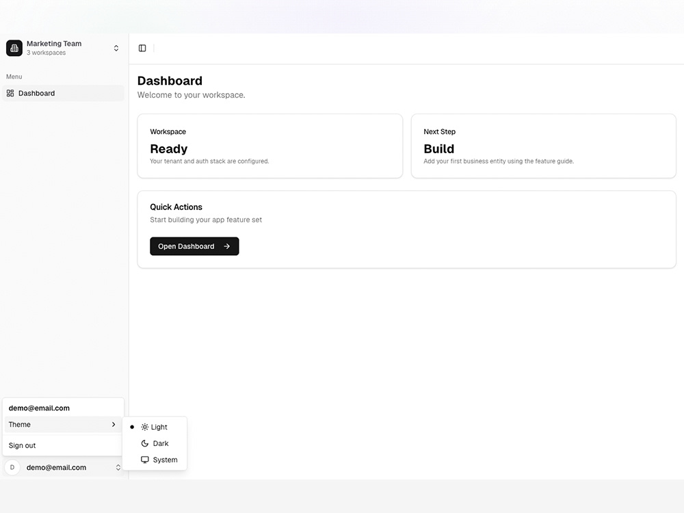Click the sun icon beside Light
Screen dimensions: 684x513
click(x=145, y=427)
